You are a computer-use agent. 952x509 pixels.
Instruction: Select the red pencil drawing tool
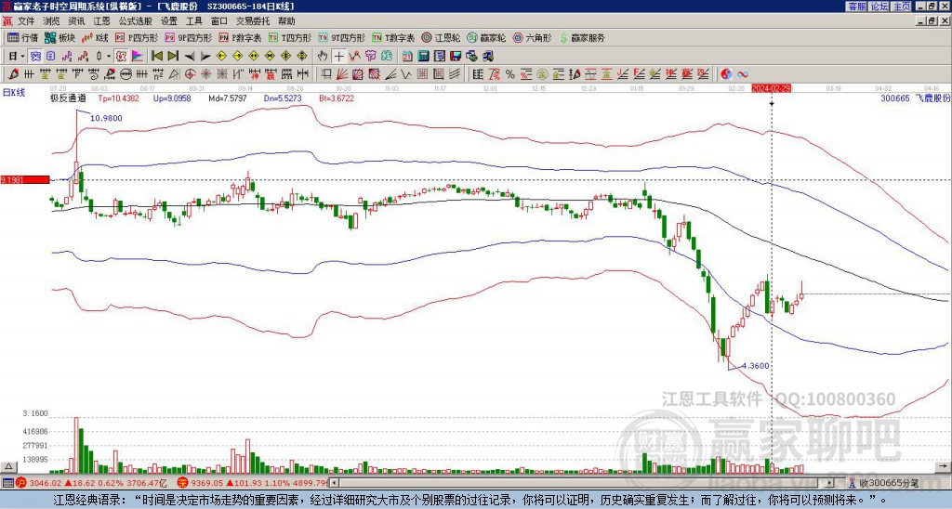(12, 74)
